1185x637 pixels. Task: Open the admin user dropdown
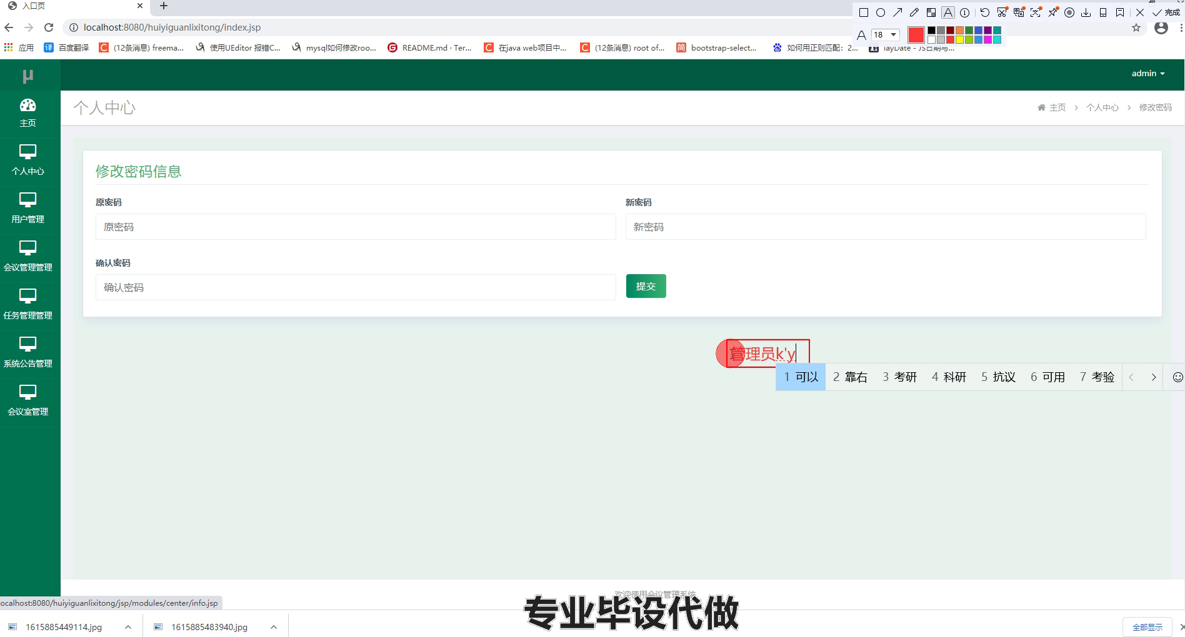[1148, 73]
